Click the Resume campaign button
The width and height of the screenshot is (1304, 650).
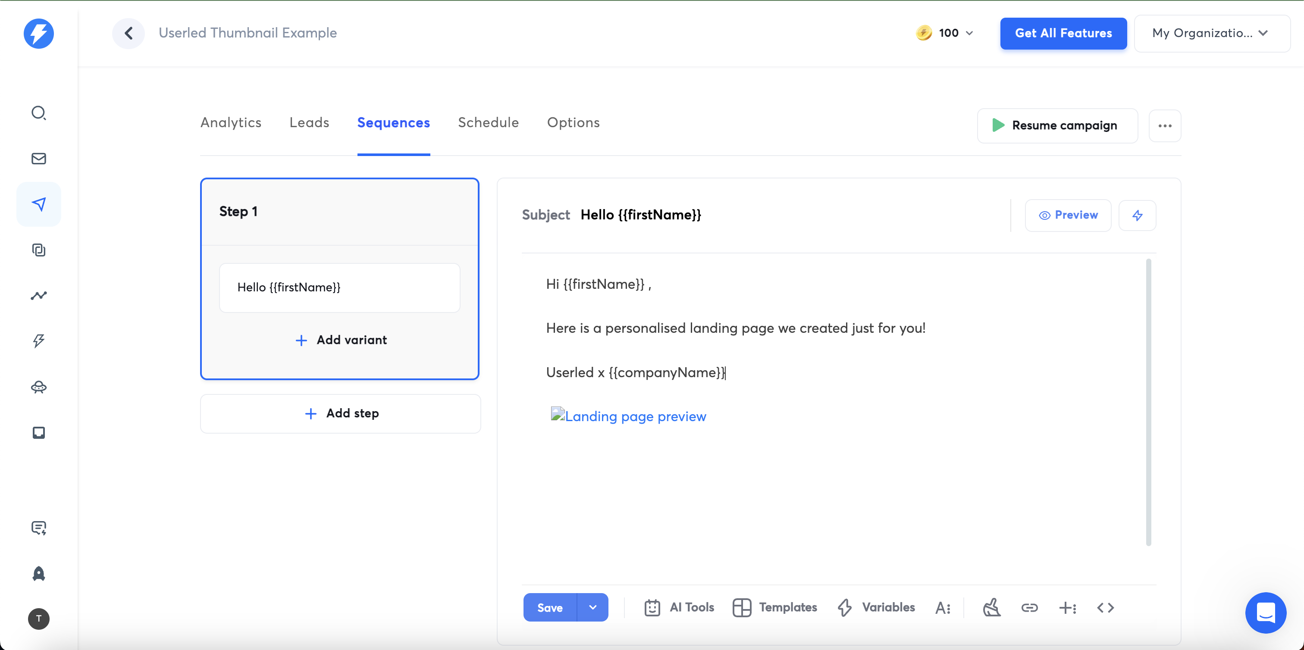[x=1057, y=126]
